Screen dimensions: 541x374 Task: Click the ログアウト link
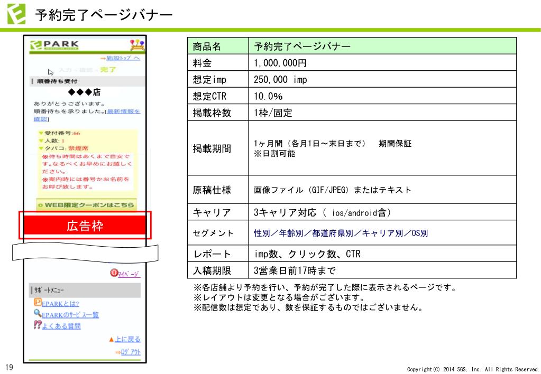(131, 352)
